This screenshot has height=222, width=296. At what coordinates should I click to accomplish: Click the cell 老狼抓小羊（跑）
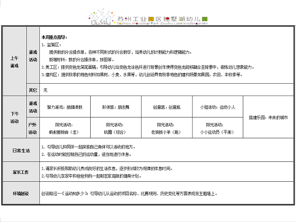pos(166,128)
